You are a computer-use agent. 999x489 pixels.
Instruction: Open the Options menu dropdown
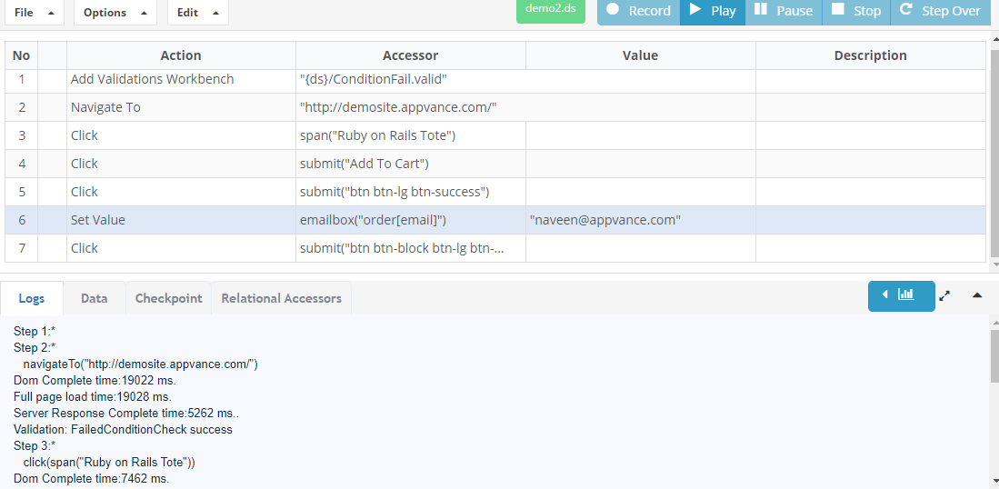click(x=115, y=12)
